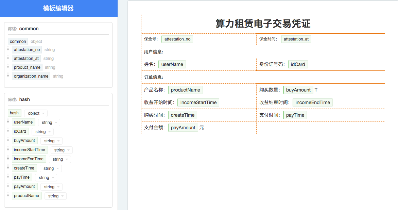Screen dimensions: 398x210
Task: Click attestation_no placeholder in the document
Action: coord(177,39)
